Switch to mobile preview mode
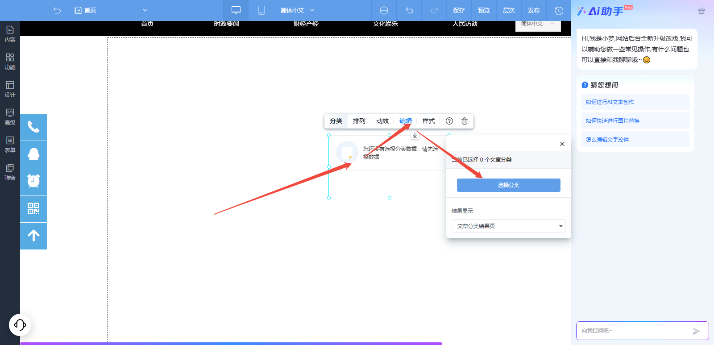The image size is (714, 345). [262, 10]
